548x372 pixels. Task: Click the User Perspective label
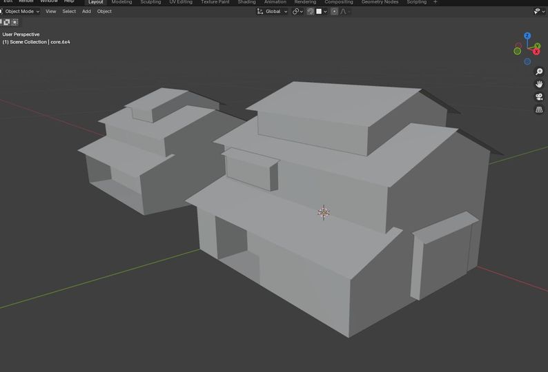coord(21,34)
